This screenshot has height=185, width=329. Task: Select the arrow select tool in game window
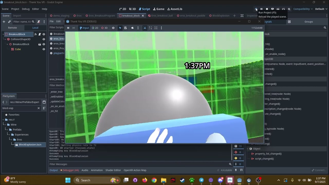tap(120, 28)
